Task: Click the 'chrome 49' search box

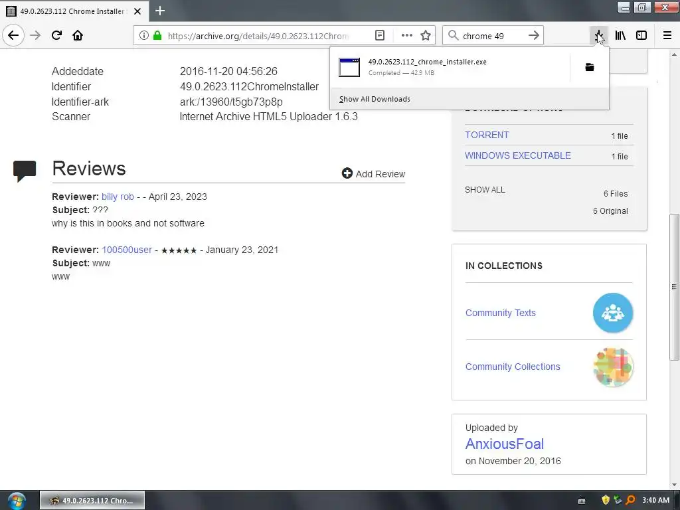Action: tap(492, 36)
